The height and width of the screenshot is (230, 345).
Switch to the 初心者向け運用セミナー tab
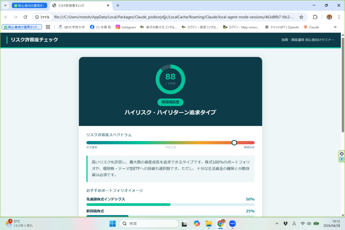tap(29, 5)
